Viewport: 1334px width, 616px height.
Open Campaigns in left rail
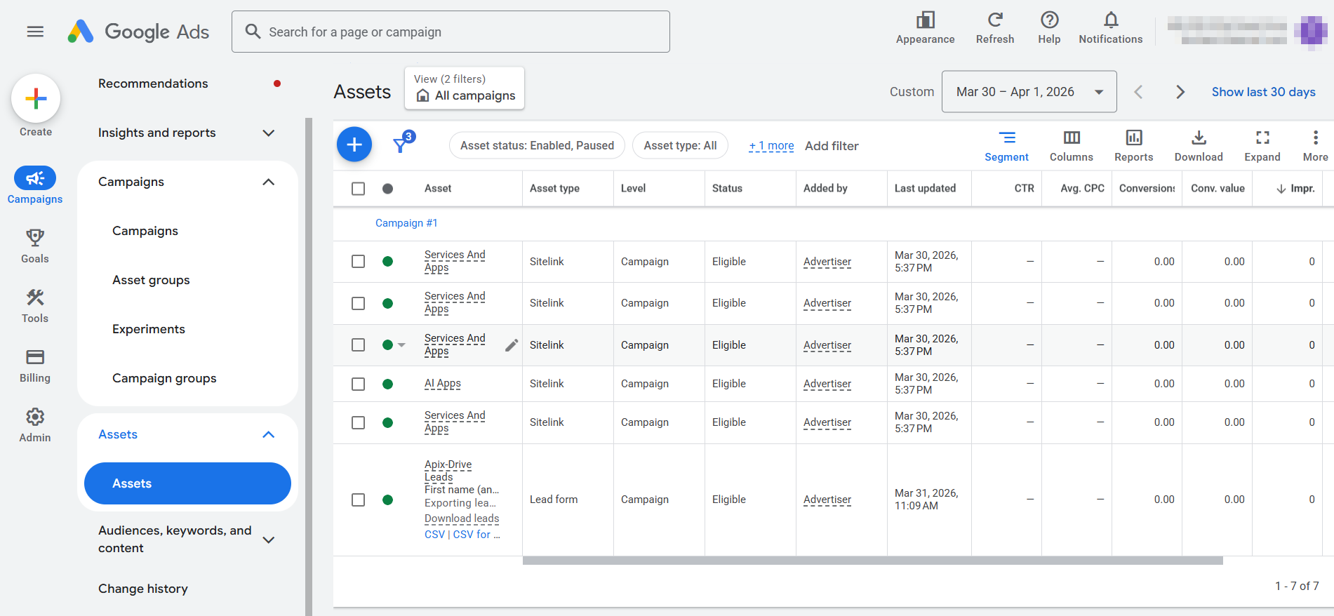click(35, 186)
